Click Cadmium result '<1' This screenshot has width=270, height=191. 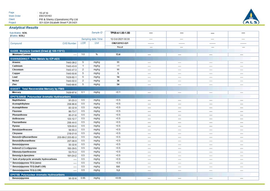(118, 66)
